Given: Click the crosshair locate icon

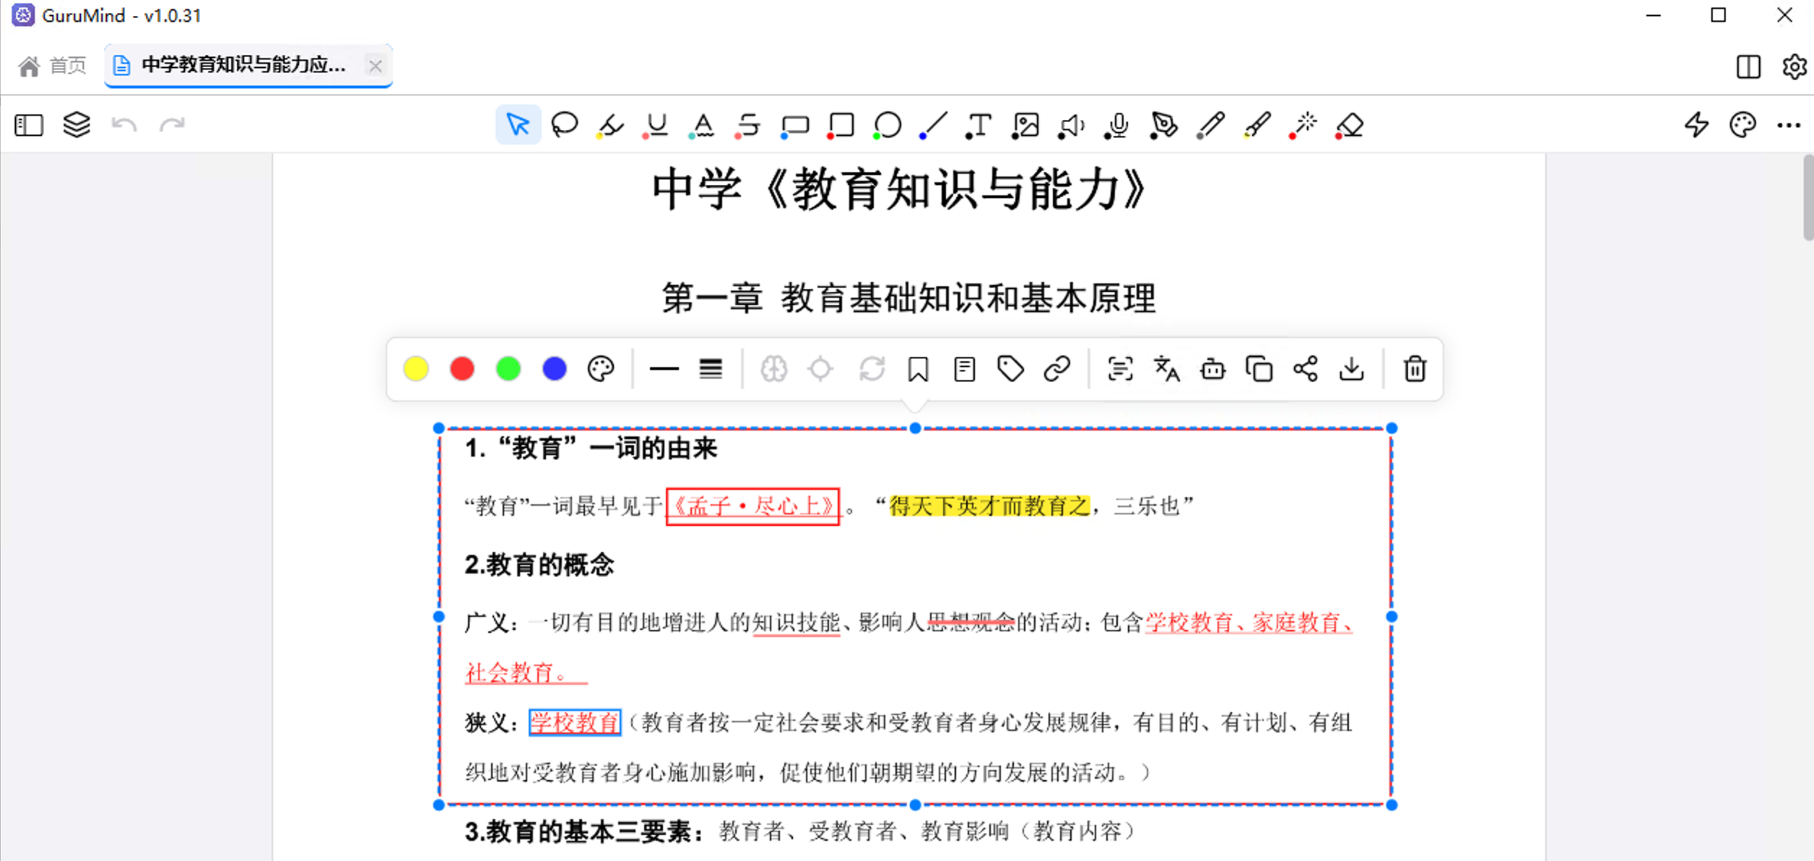Looking at the screenshot, I should (820, 369).
